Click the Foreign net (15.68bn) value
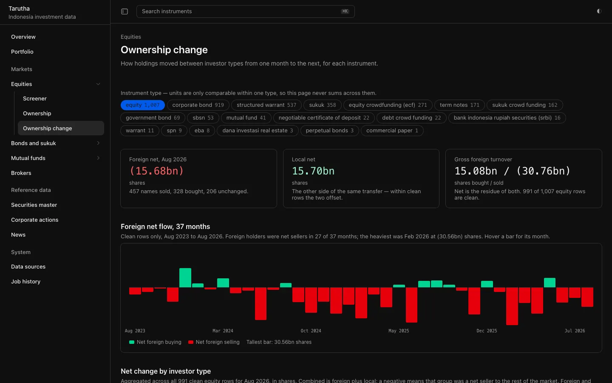The height and width of the screenshot is (383, 612). pos(156,171)
